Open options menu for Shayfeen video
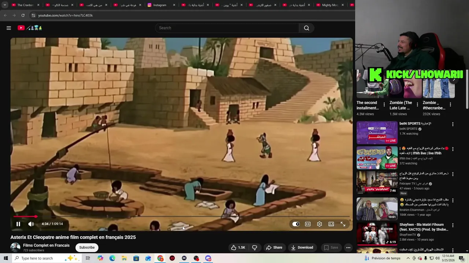Image resolution: width=469 pixels, height=263 pixels. [x=453, y=225]
